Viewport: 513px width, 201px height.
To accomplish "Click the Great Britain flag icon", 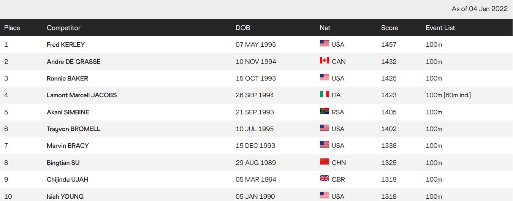I will [x=324, y=178].
